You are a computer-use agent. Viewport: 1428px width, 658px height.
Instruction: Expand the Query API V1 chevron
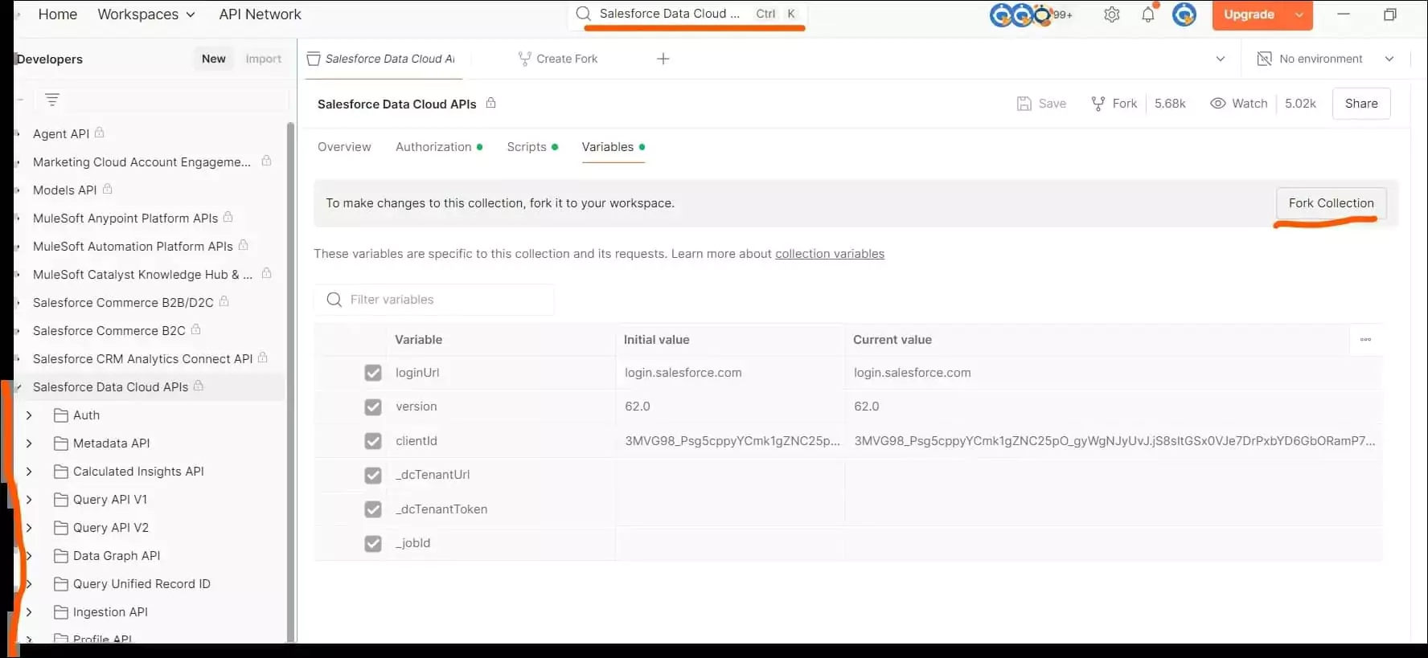29,500
